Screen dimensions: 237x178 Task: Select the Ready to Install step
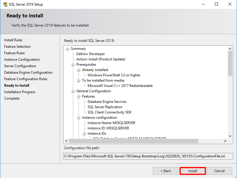pos(17,85)
